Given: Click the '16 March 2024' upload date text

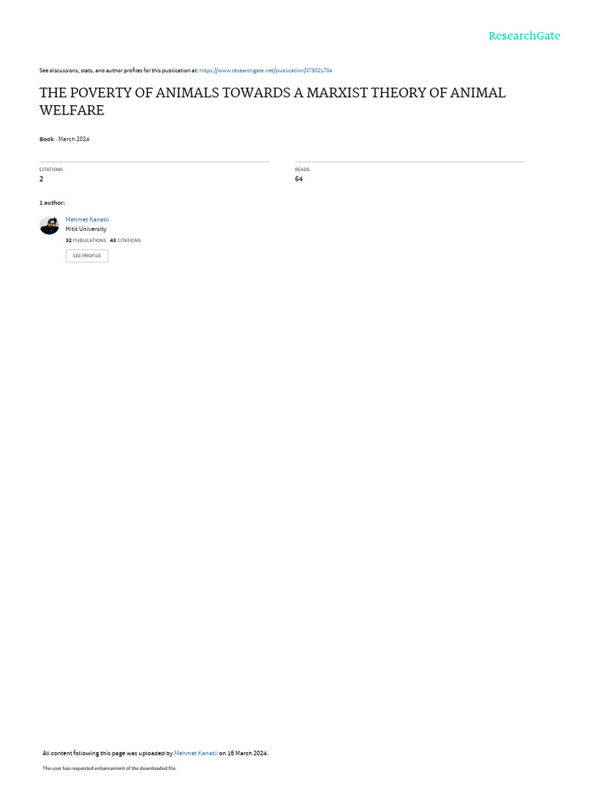Looking at the screenshot, I should pyautogui.click(x=247, y=753).
